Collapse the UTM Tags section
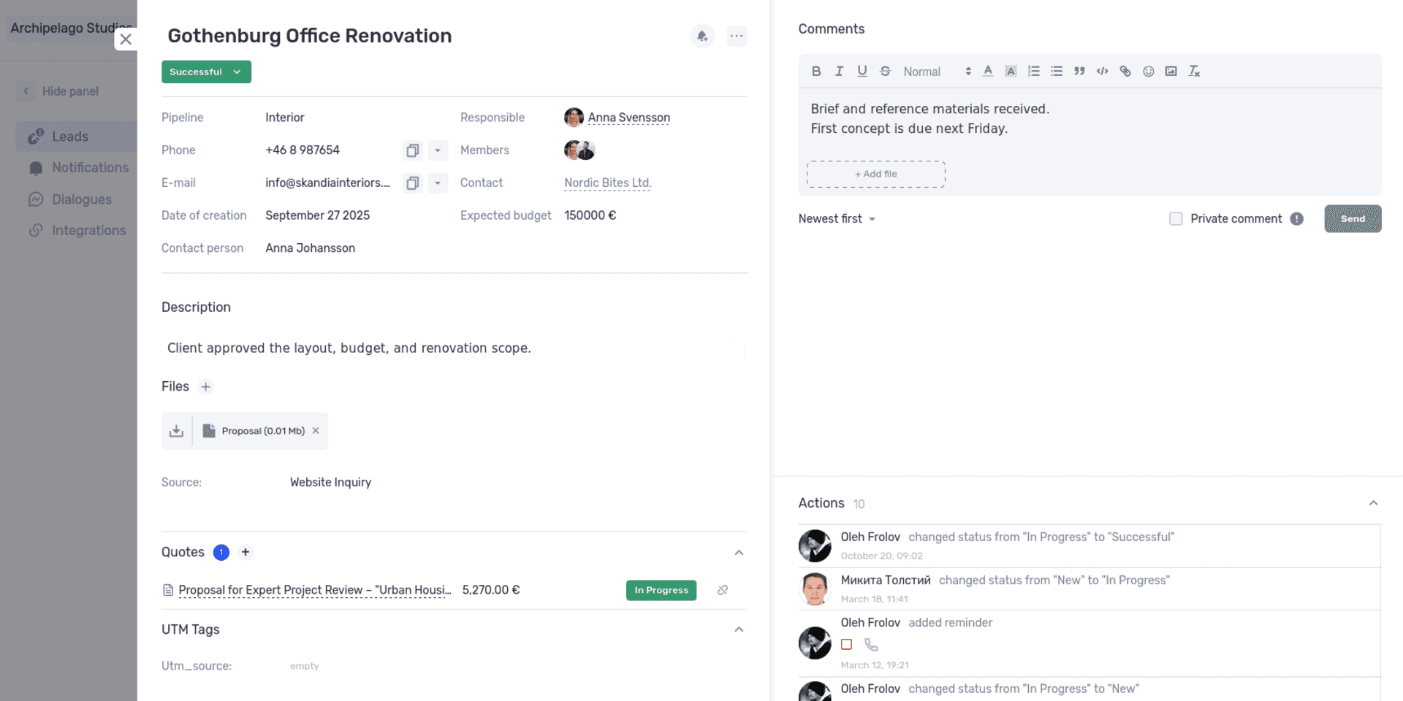The height and width of the screenshot is (701, 1403). [x=739, y=629]
